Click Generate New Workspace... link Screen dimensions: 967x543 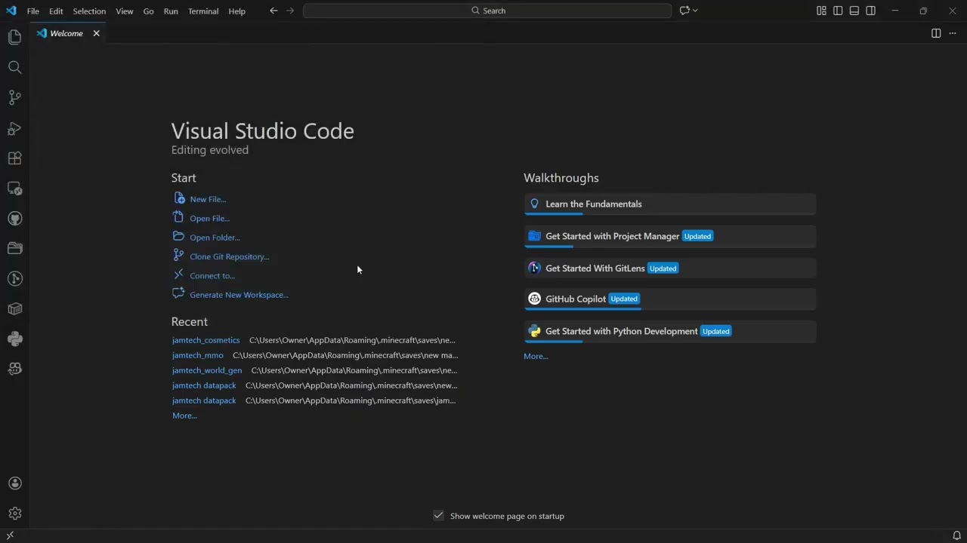(239, 295)
